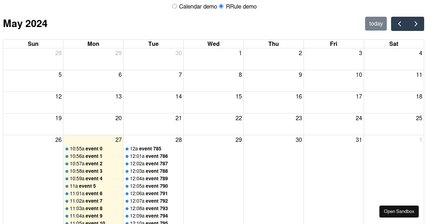Screen dimensions: 427x224
Task: Open Sandbox via the black button
Action: [399, 211]
